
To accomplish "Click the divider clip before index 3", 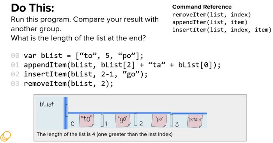I will click(171, 120).
